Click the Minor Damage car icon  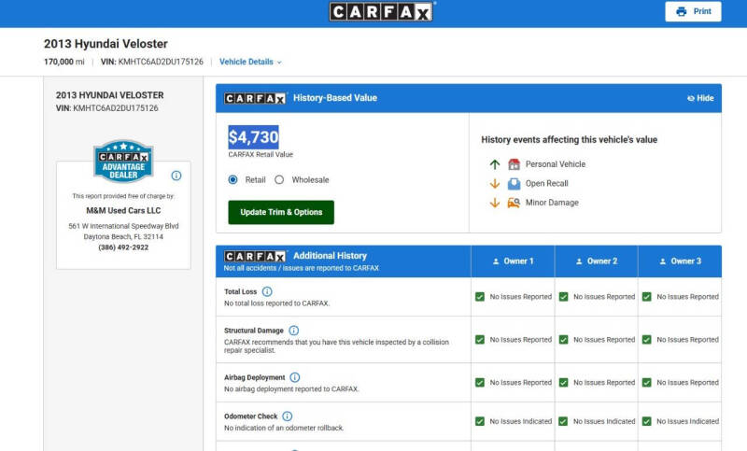[514, 203]
